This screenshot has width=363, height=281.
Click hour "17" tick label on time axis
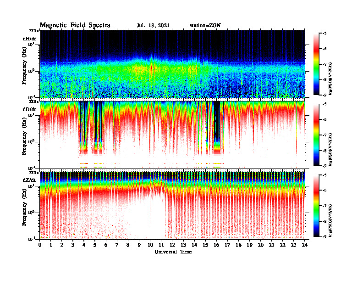click(228, 245)
